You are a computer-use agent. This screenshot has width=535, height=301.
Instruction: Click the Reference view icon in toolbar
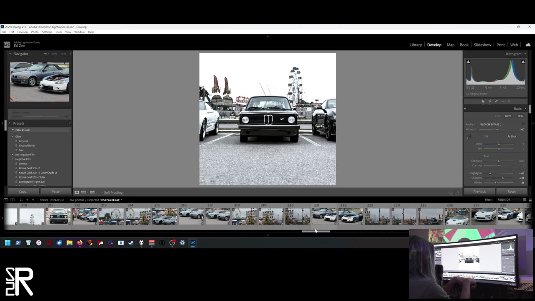coord(83,192)
